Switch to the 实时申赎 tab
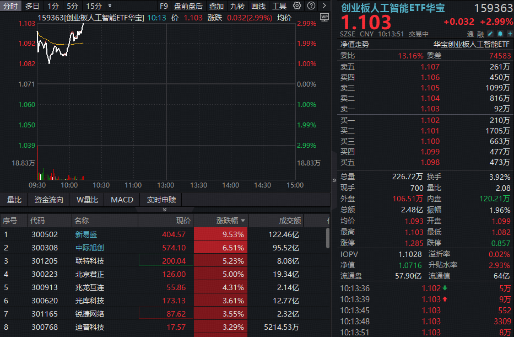Viewport: 514px width, 337px height. point(161,200)
